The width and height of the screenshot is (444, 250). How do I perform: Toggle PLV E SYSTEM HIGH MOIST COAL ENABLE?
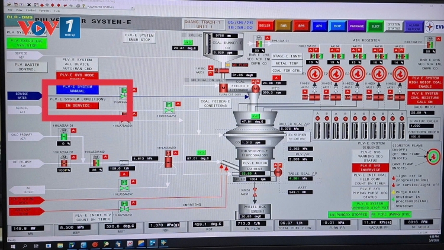[425, 82]
